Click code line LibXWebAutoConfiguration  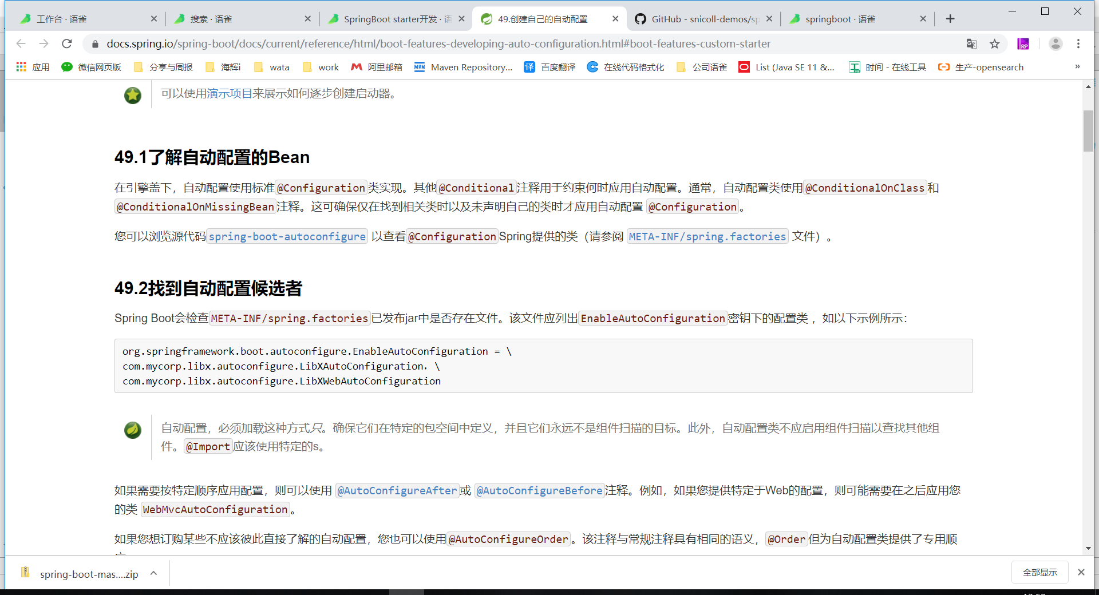point(282,381)
